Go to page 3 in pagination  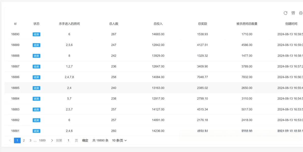(30, 140)
